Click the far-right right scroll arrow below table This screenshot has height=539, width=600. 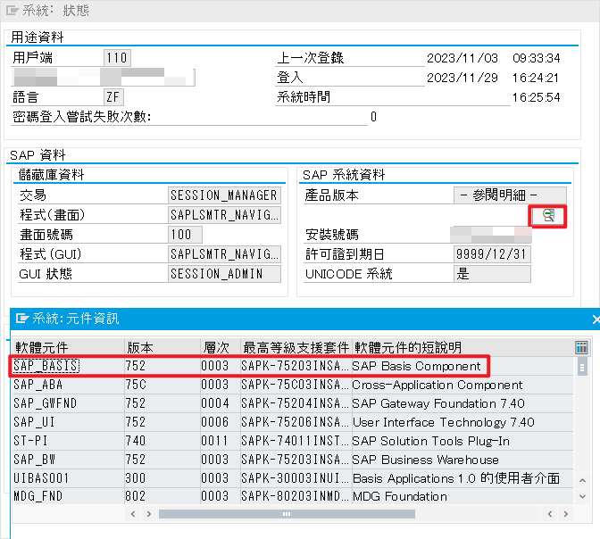[566, 514]
